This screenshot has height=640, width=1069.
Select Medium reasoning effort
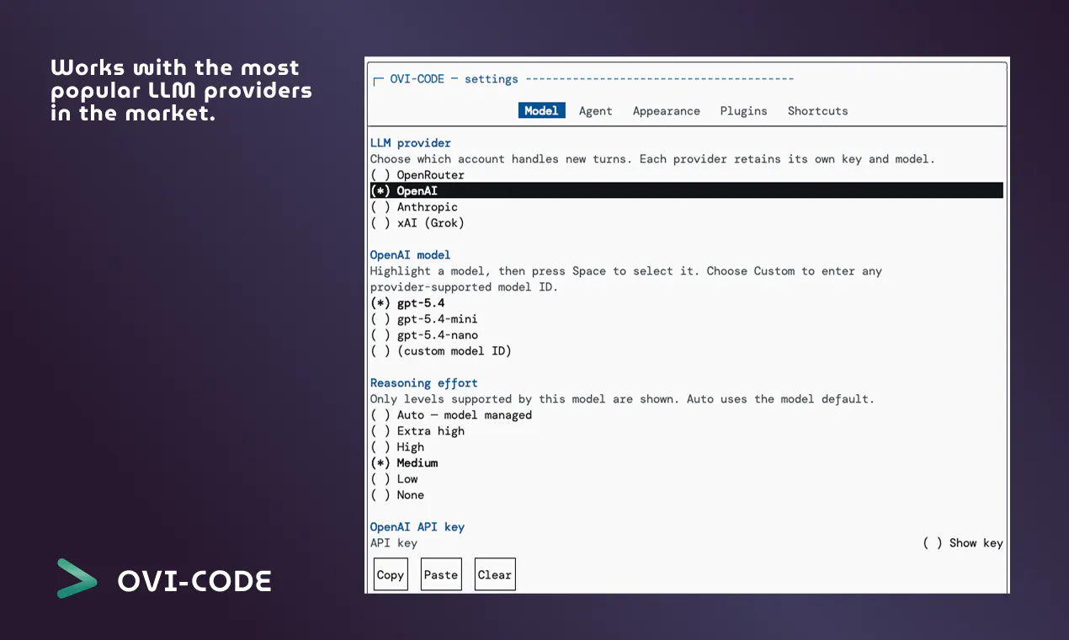404,463
